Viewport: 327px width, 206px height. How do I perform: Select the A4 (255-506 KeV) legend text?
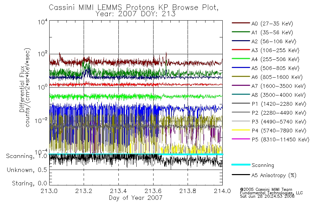[275, 59]
